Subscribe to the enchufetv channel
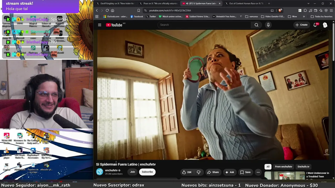The image size is (335, 188). tap(147, 172)
